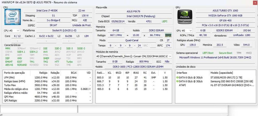Viewport: 258px width, 116px height.
Task: Click the green status icon beside ST1000LM035 drive
Action: click(x=178, y=77)
